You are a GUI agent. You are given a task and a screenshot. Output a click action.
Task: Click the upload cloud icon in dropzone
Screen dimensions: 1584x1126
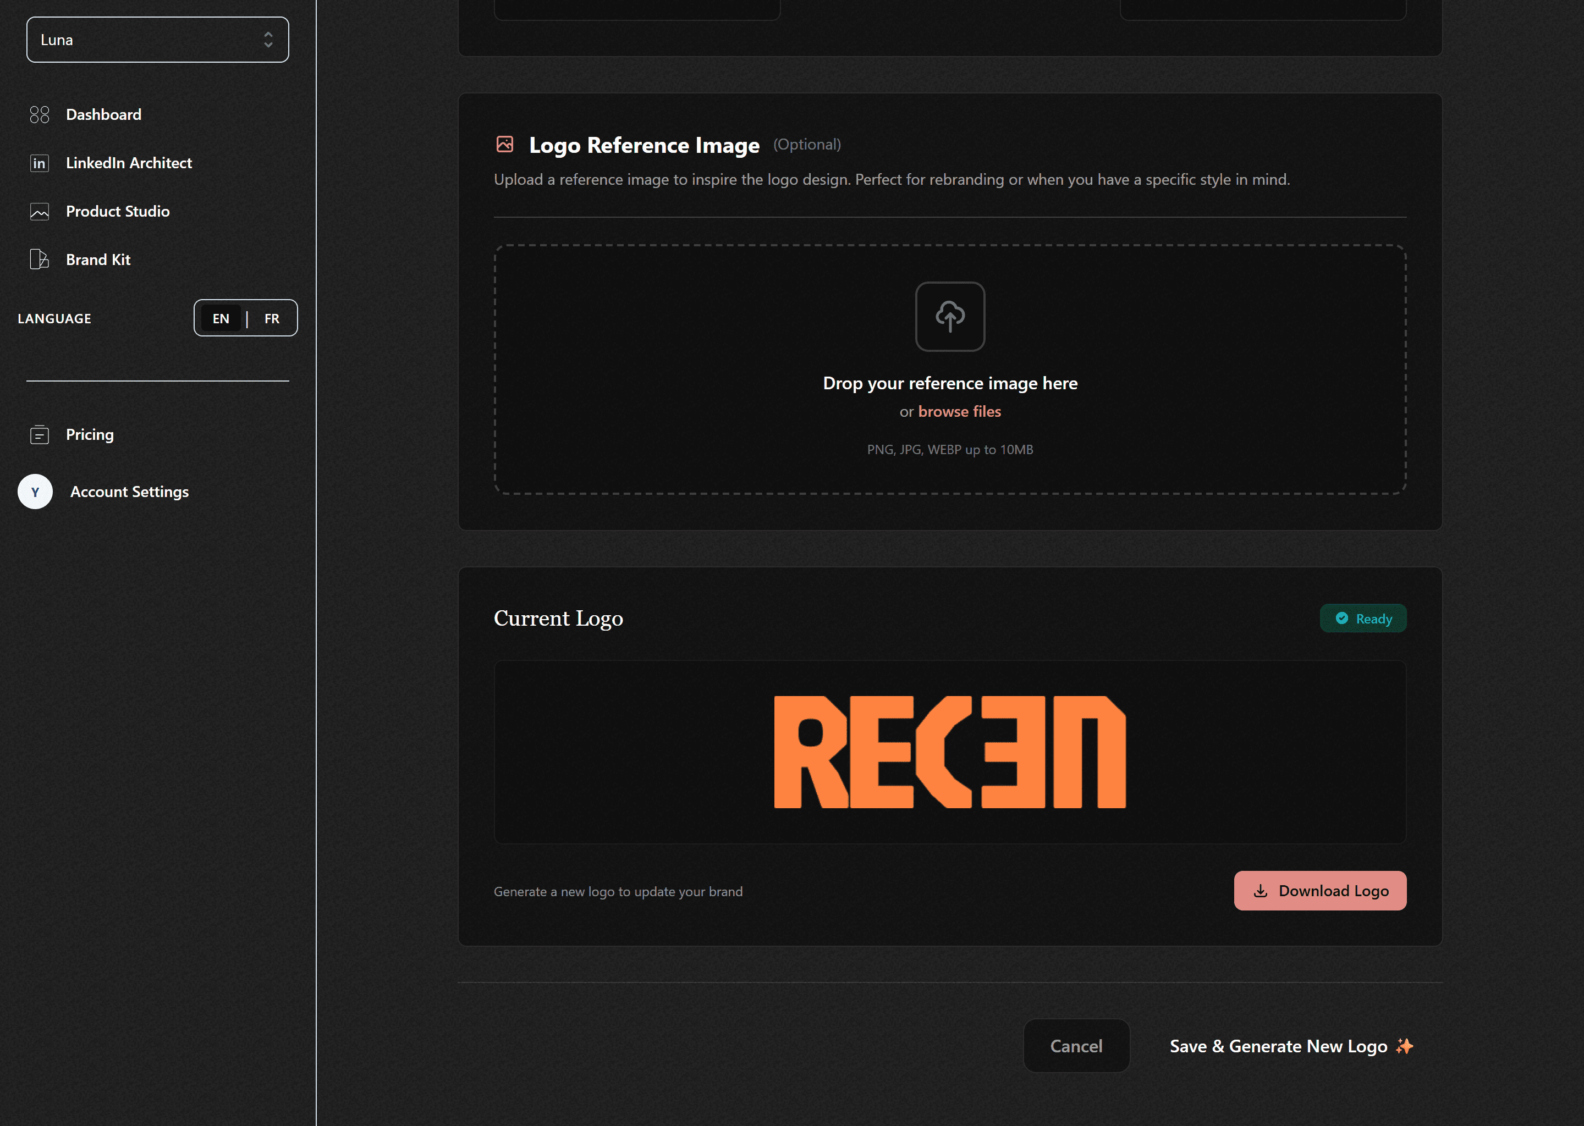[949, 316]
